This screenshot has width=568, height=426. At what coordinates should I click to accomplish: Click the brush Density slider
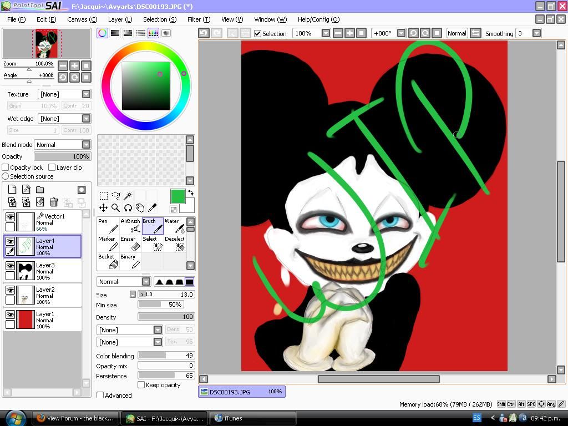point(166,317)
